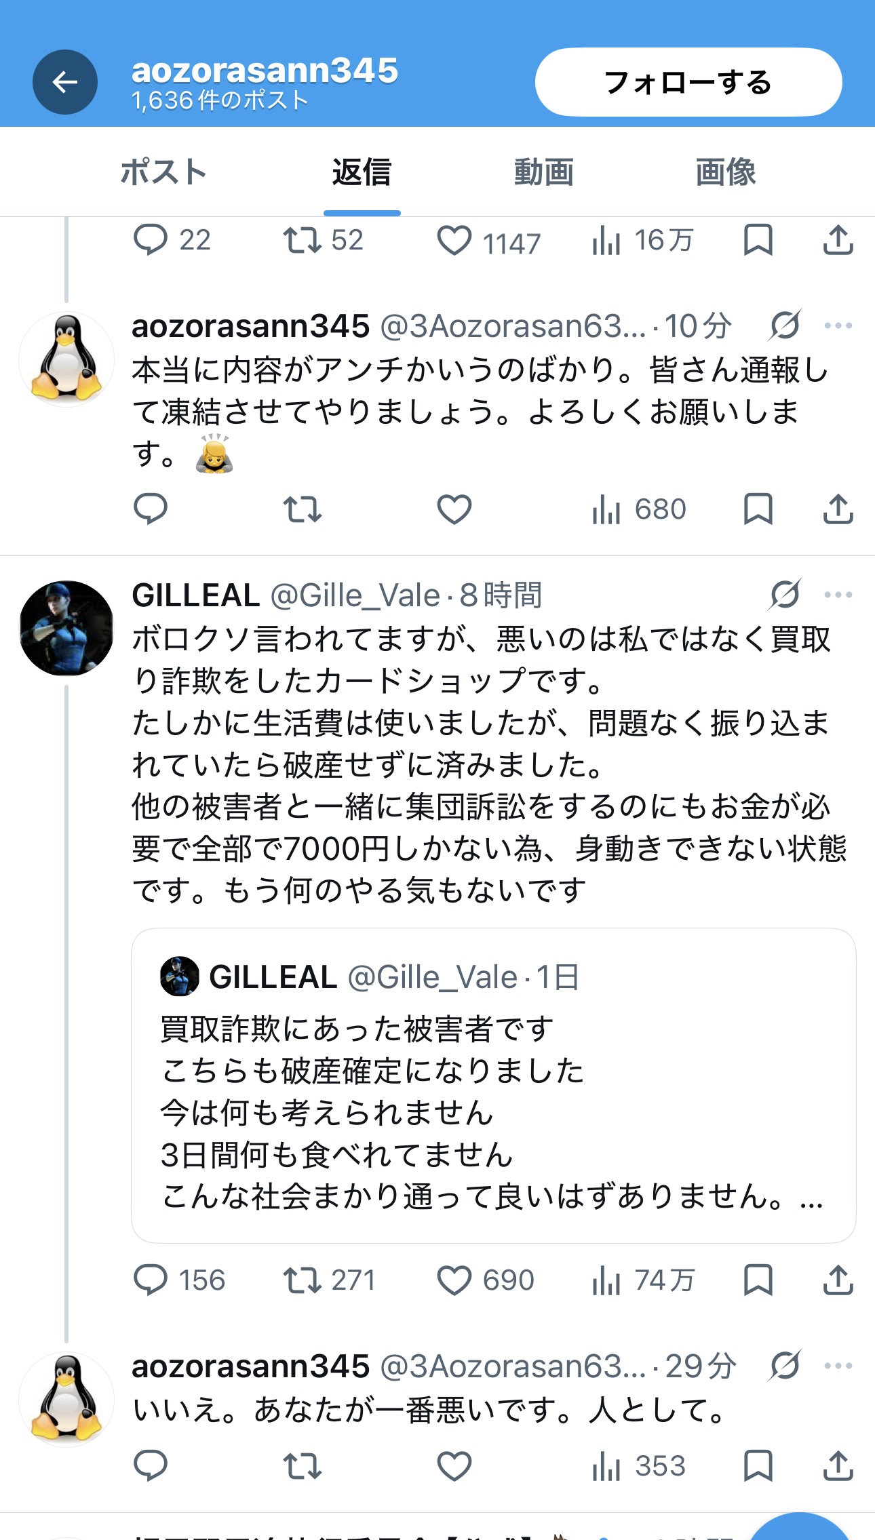This screenshot has width=875, height=1540.
Task: Switch to the ポスト tab
Action: pyautogui.click(x=163, y=172)
